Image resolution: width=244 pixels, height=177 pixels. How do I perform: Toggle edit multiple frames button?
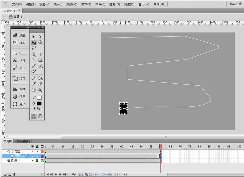87,175
